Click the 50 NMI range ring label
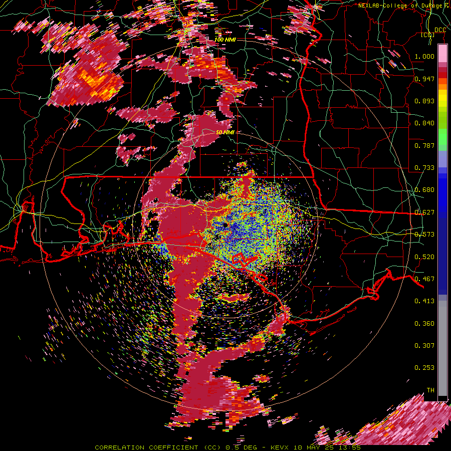Viewport: 451px width, 451px height. coord(225,132)
